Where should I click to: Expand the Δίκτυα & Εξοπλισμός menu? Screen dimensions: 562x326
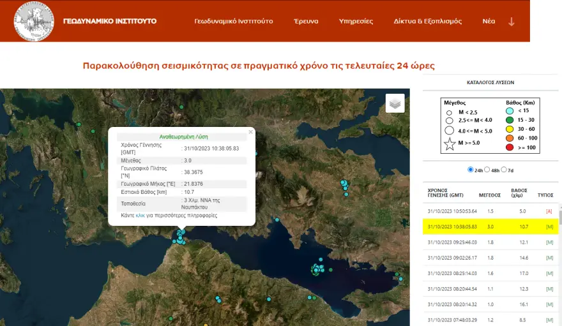pos(427,21)
